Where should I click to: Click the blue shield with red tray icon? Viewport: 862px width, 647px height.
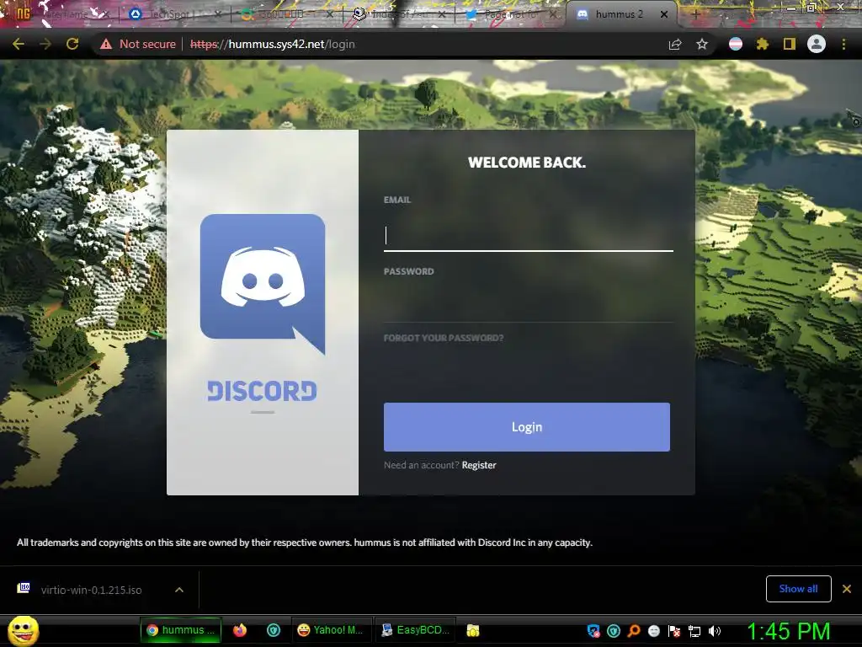point(593,631)
